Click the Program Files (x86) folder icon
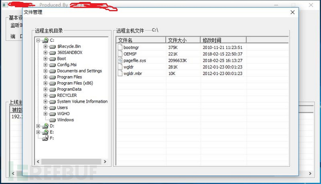The width and height of the screenshot is (321, 184). [x=53, y=84]
